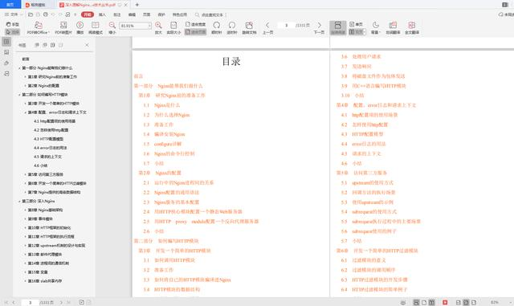Click the page number field in toolbar

pyautogui.click(x=286, y=25)
